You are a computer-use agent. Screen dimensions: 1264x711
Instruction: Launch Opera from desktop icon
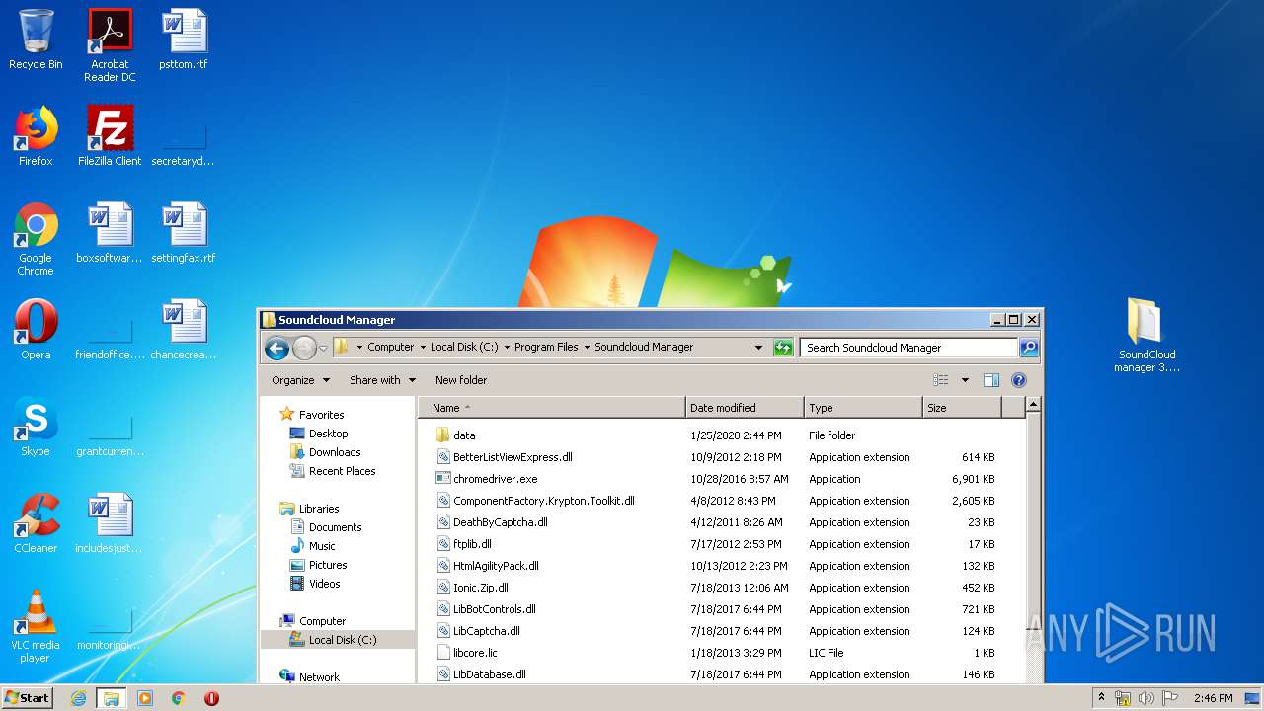pos(36,330)
